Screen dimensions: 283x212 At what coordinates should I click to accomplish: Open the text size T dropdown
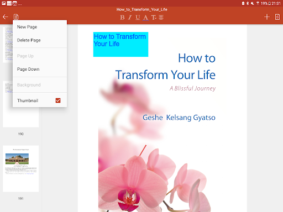[x=154, y=18]
